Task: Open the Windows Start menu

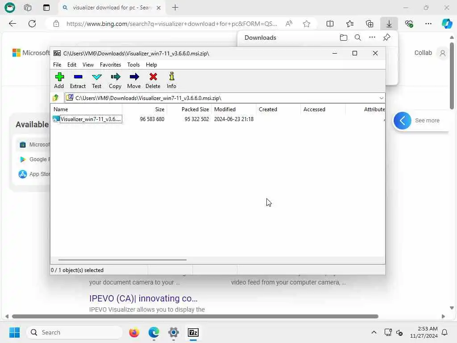Action: (x=14, y=332)
